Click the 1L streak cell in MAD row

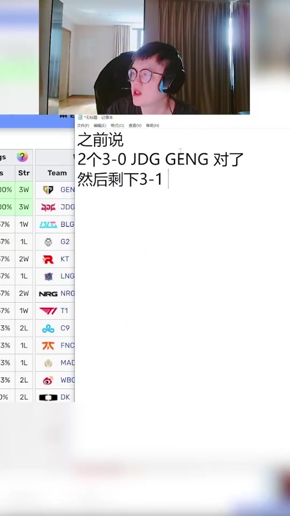24,363
